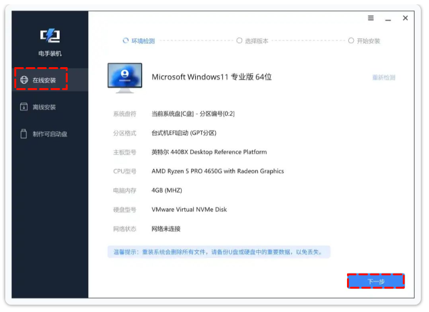429x312 pixels.
Task: Click the 网络状态 label
Action: coord(125,229)
